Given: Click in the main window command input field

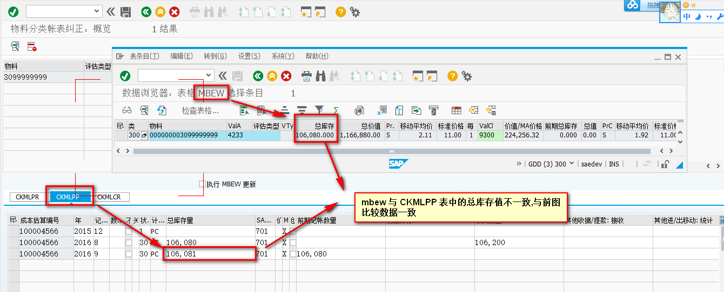Looking at the screenshot, I should pos(59,11).
